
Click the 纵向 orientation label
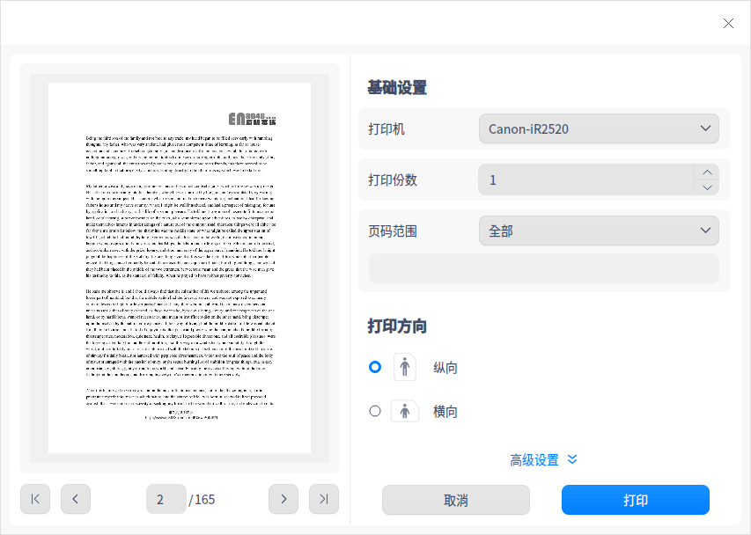point(445,368)
